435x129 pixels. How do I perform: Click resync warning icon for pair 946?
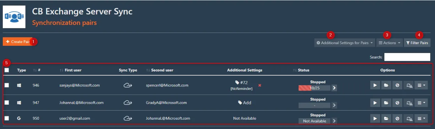pyautogui.click(x=409, y=85)
